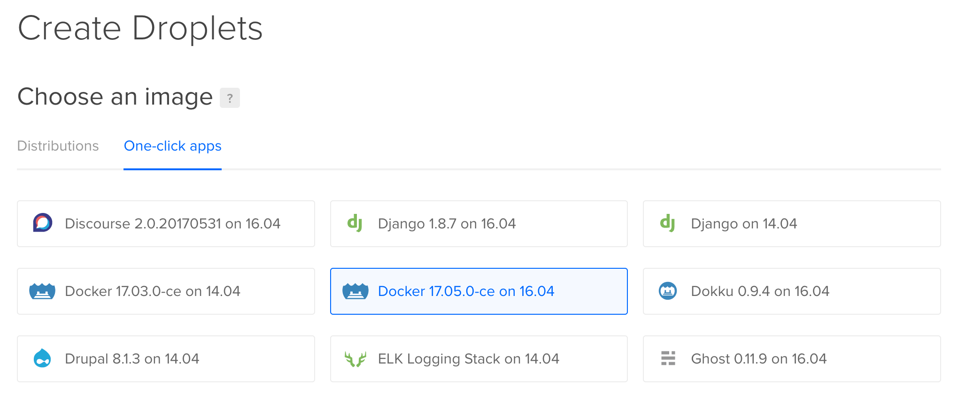Pick Ghost 0.11.9 on 16.04

[x=792, y=359]
